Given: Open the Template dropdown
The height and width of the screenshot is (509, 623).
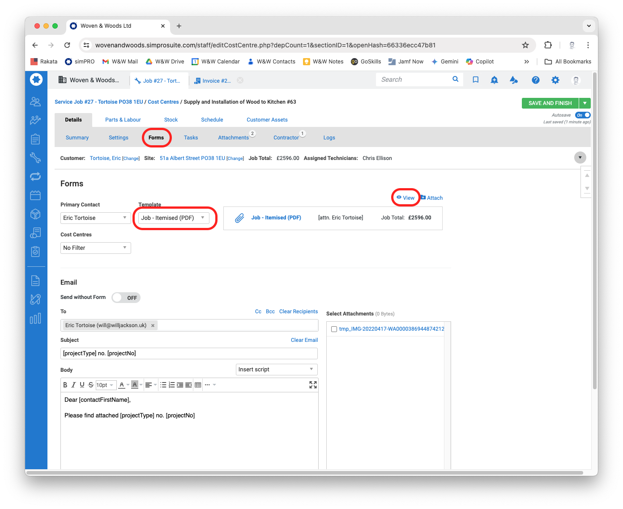Looking at the screenshot, I should point(173,218).
